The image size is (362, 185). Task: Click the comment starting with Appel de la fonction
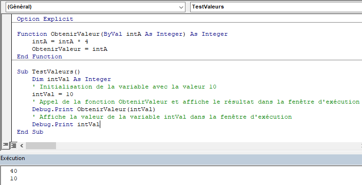point(196,102)
